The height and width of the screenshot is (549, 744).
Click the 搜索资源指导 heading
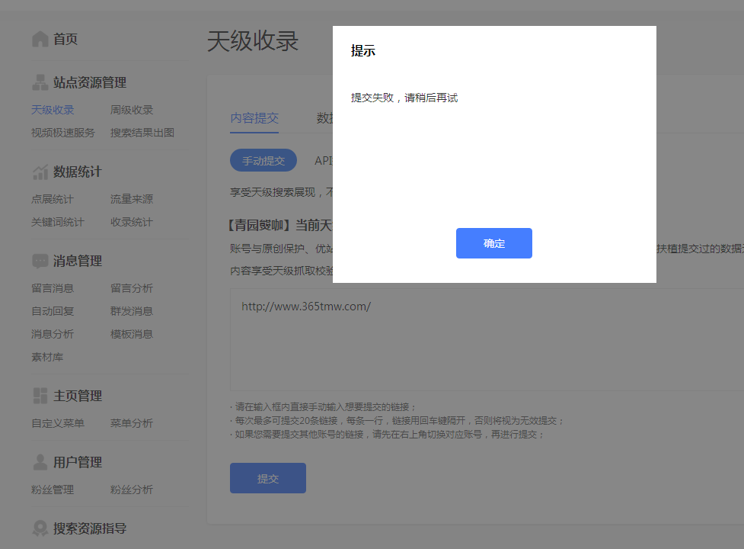(90, 528)
